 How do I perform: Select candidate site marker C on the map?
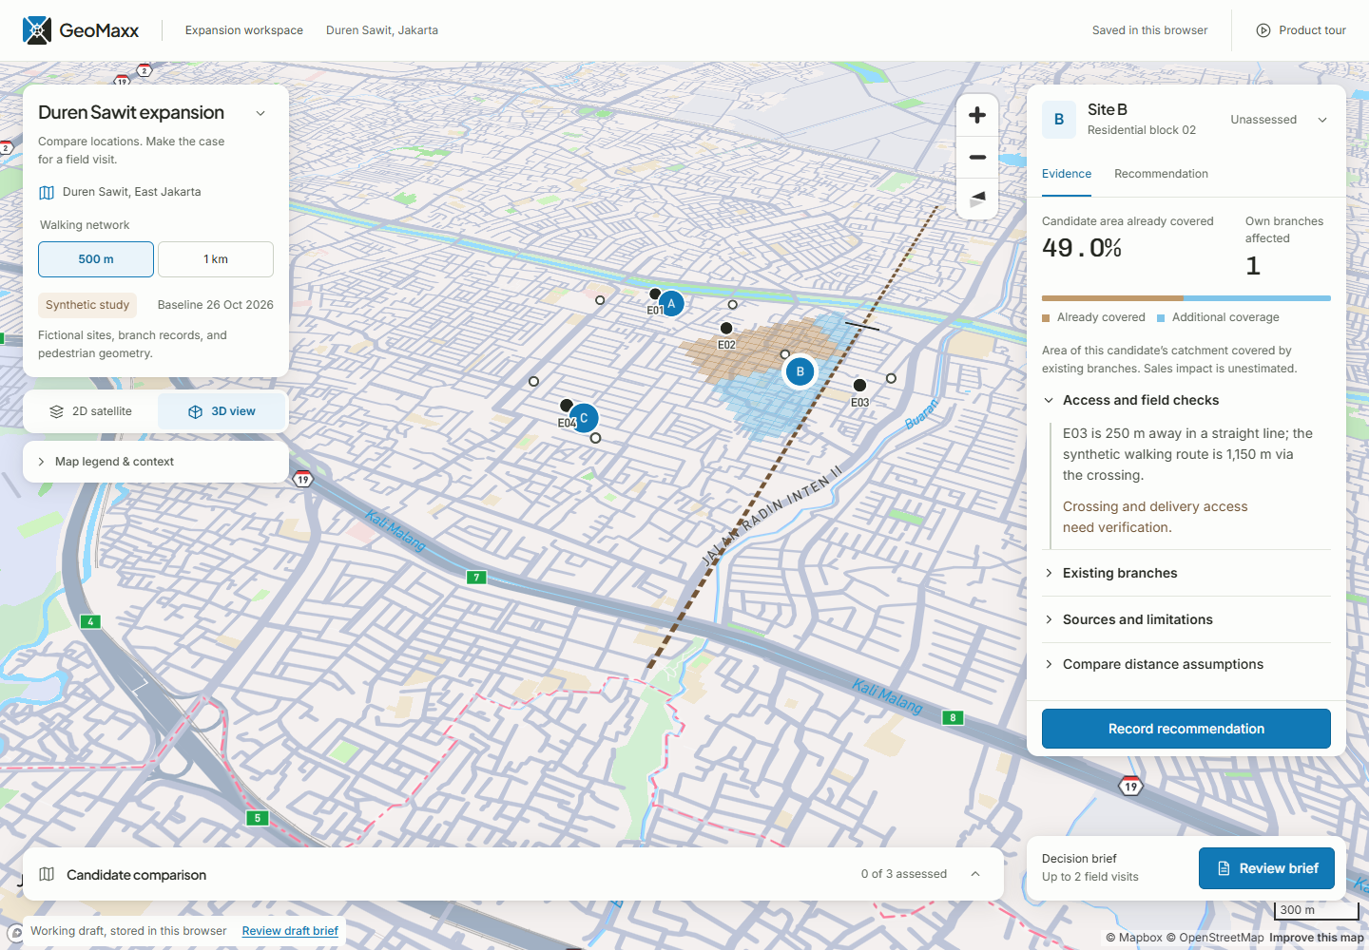pos(584,417)
